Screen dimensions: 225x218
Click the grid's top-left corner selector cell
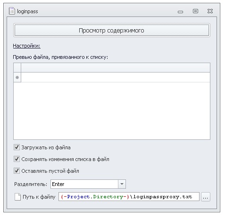pos(17,68)
